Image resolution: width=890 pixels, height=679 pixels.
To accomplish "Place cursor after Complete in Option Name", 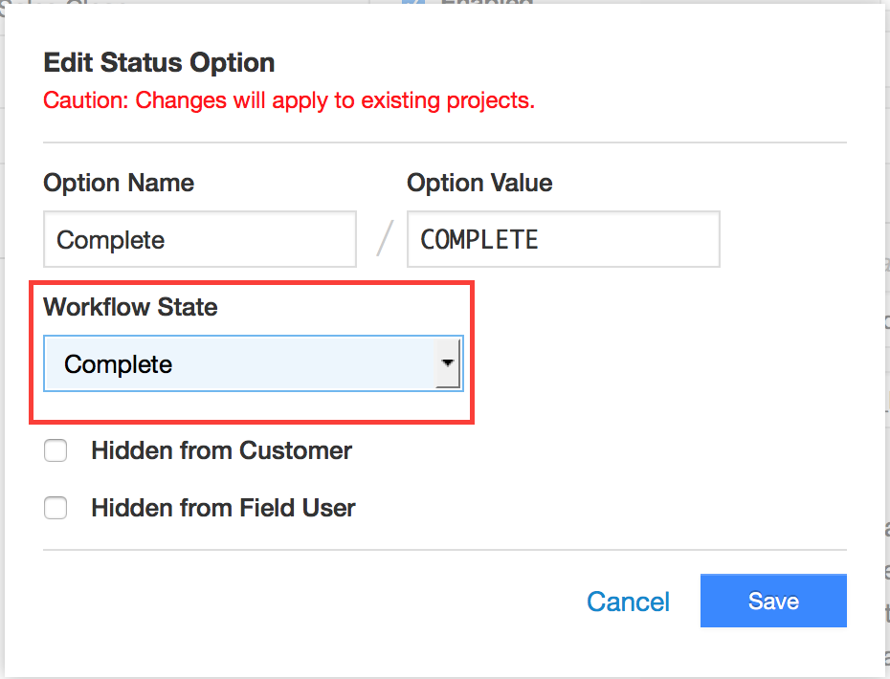I will pos(167,239).
